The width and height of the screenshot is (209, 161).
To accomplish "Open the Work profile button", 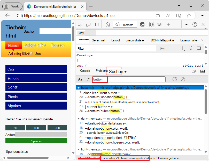I will [x=12, y=6].
